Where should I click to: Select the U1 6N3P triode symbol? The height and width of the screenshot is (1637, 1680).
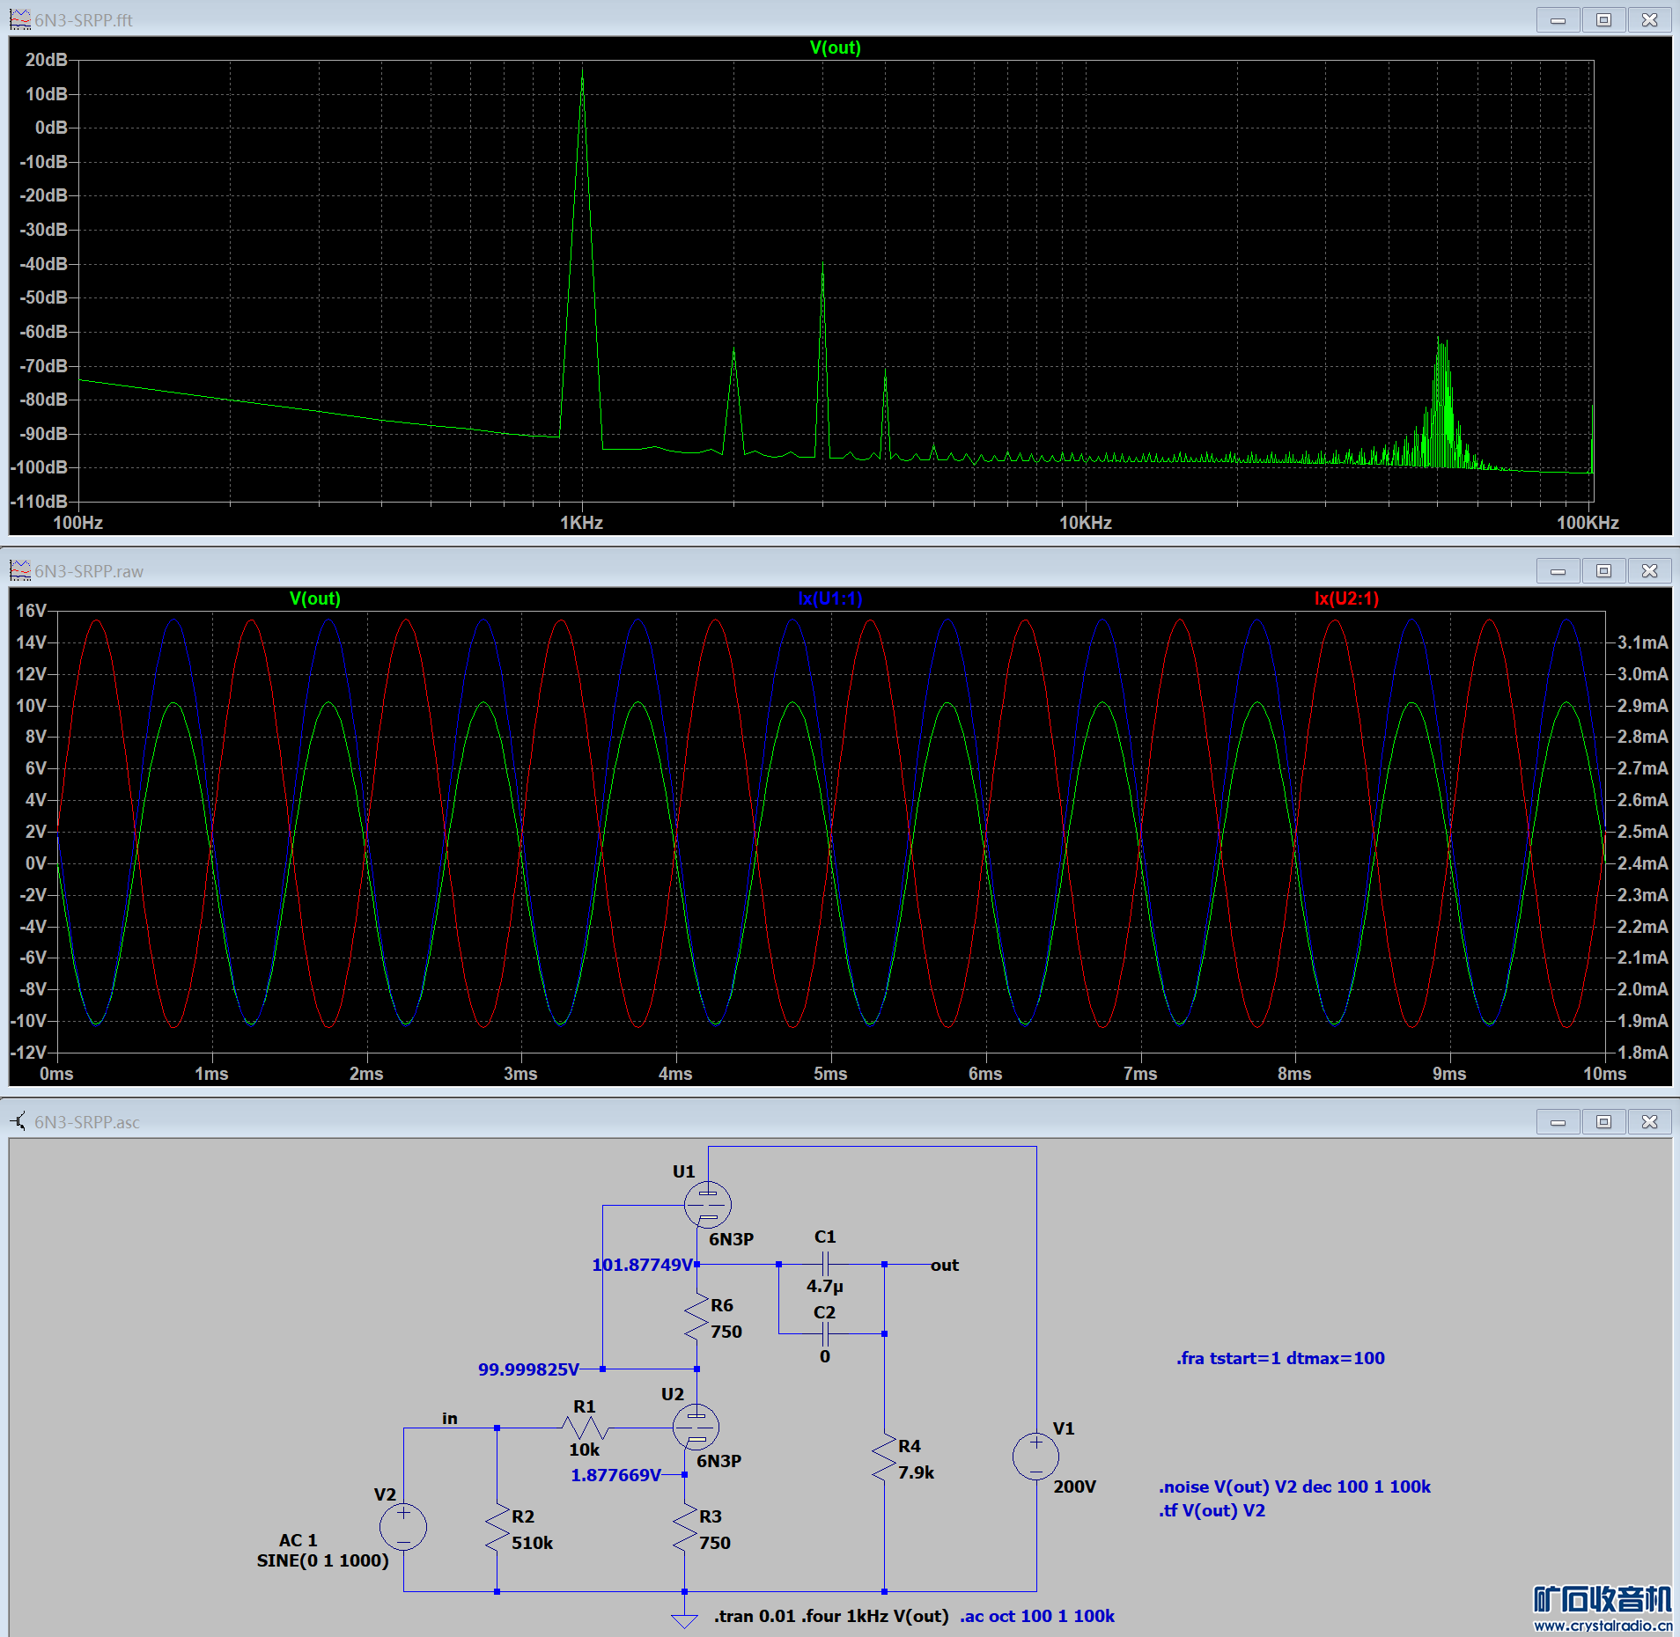708,1205
